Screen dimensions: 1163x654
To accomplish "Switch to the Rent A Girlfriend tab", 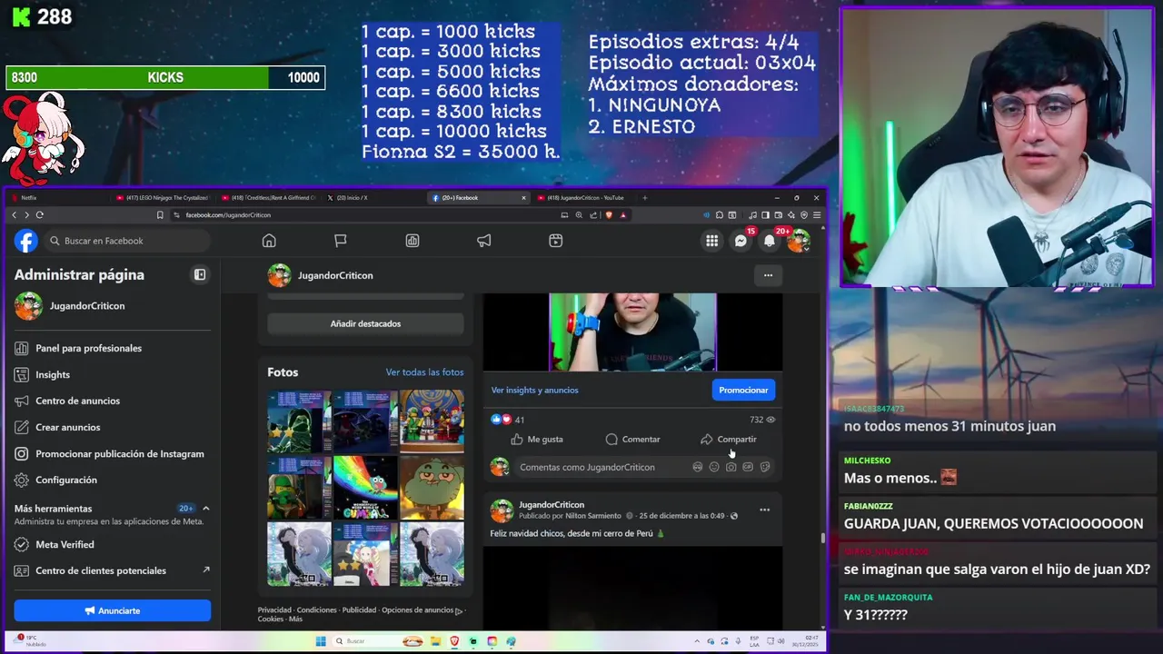I will click(x=268, y=198).
